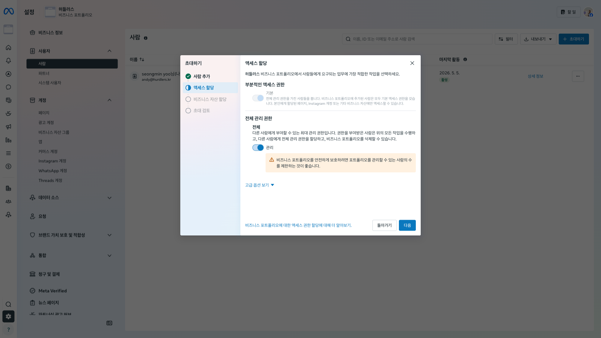This screenshot has width=601, height=338.
Task: Open 비즈니스 자산 그룹 in sidebar
Action: pos(54,133)
